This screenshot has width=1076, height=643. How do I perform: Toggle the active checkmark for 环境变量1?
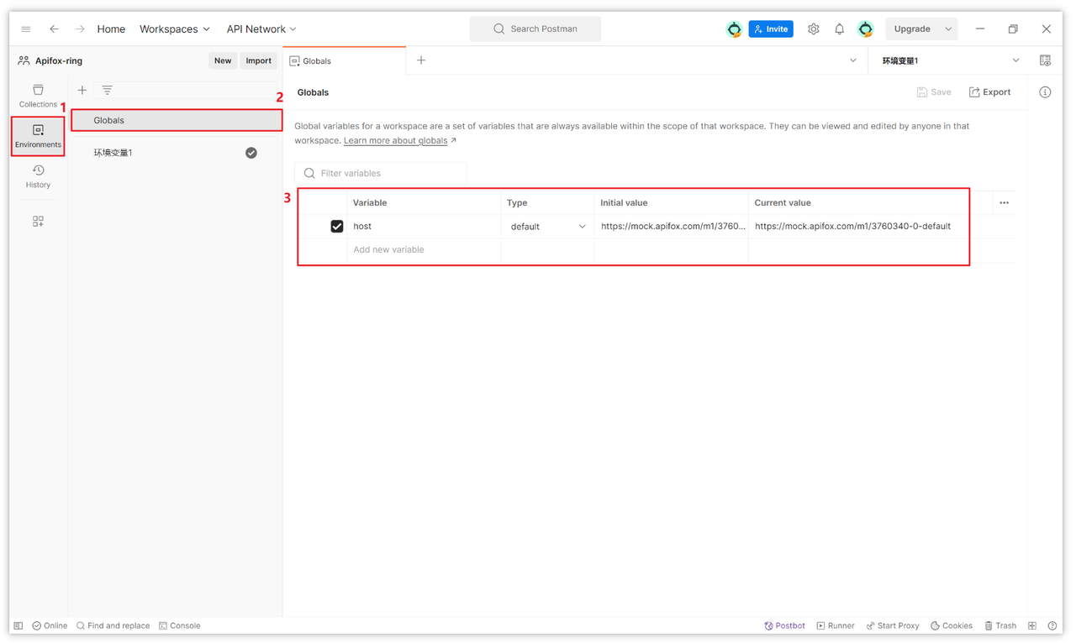pyautogui.click(x=251, y=153)
